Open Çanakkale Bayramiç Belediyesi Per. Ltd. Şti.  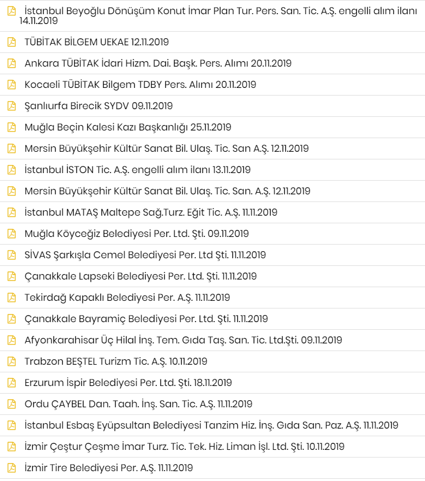(146, 319)
